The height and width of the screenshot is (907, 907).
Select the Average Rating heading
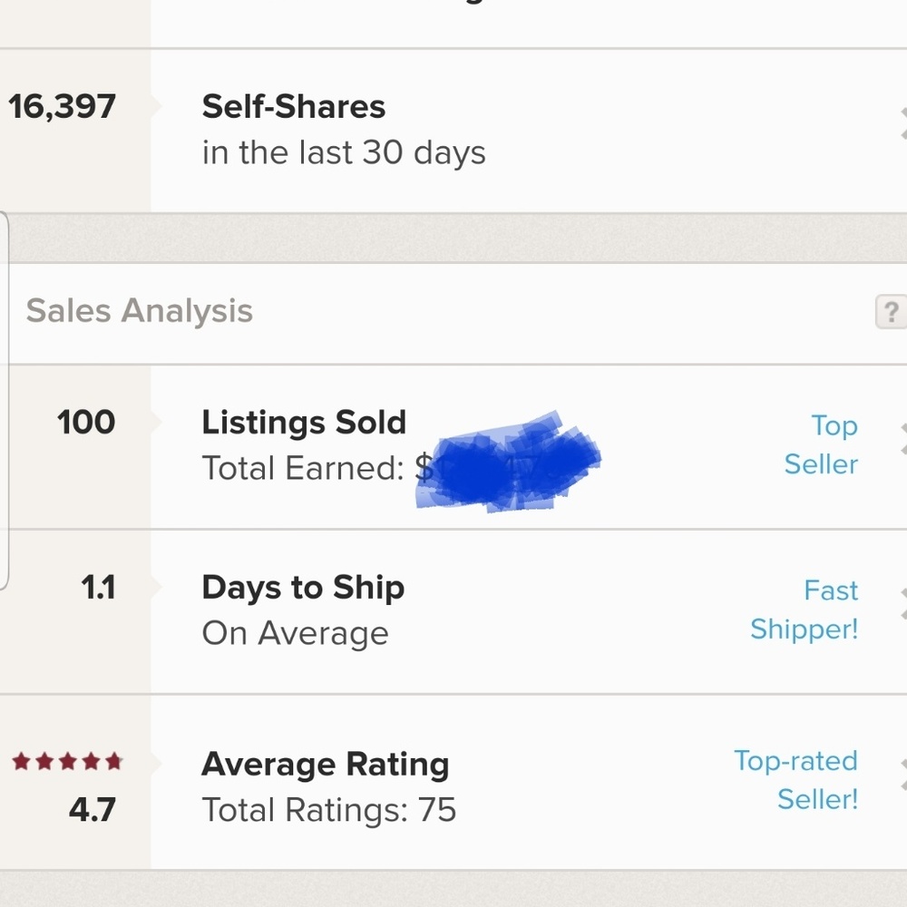325,765
